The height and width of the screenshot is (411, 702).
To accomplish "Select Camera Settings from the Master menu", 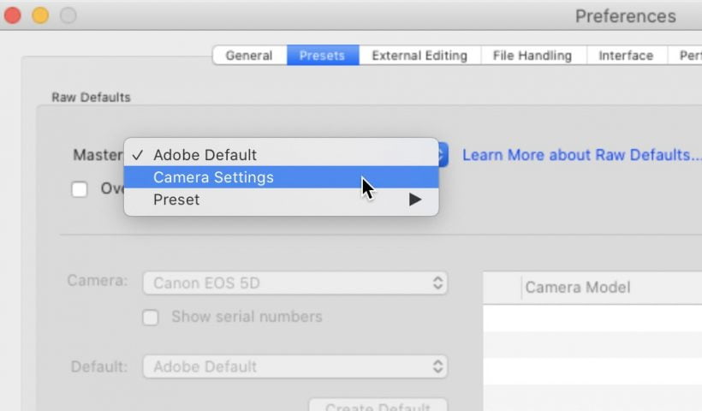I will coord(213,177).
